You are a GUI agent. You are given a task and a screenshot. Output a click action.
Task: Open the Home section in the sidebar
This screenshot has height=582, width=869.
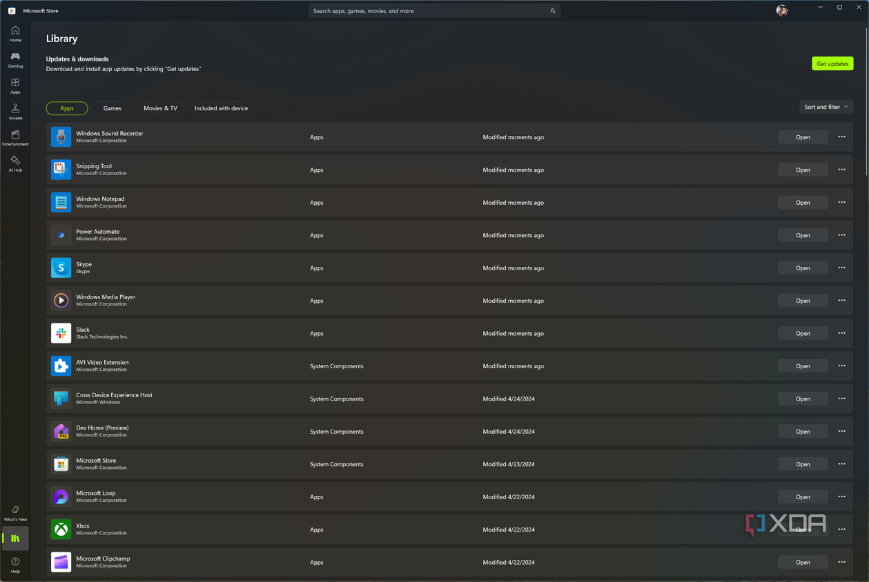15,34
